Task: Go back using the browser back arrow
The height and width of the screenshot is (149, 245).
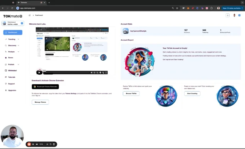Action: (3, 8)
